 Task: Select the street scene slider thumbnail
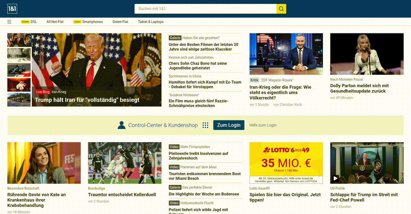19,100
